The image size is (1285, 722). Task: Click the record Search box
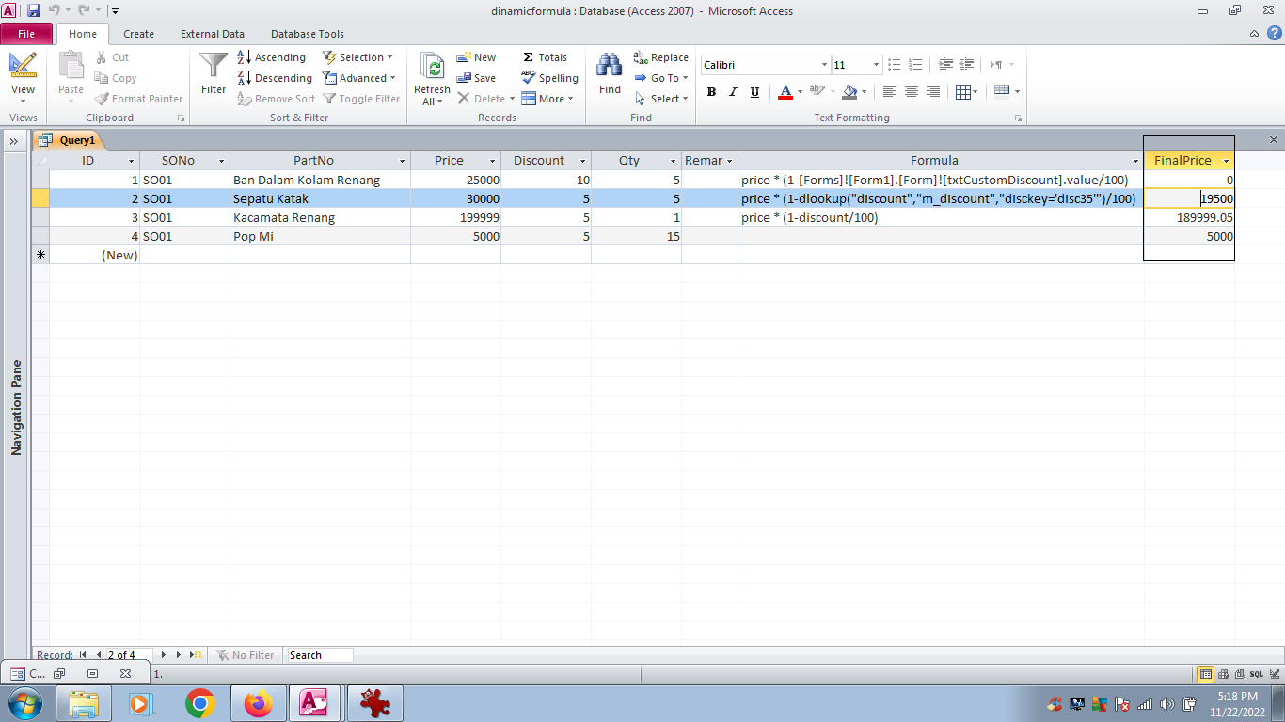point(320,655)
